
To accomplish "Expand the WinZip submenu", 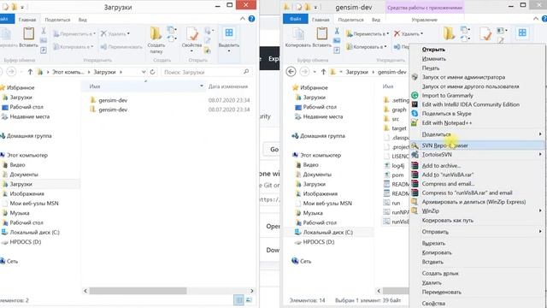I will click(x=477, y=211).
